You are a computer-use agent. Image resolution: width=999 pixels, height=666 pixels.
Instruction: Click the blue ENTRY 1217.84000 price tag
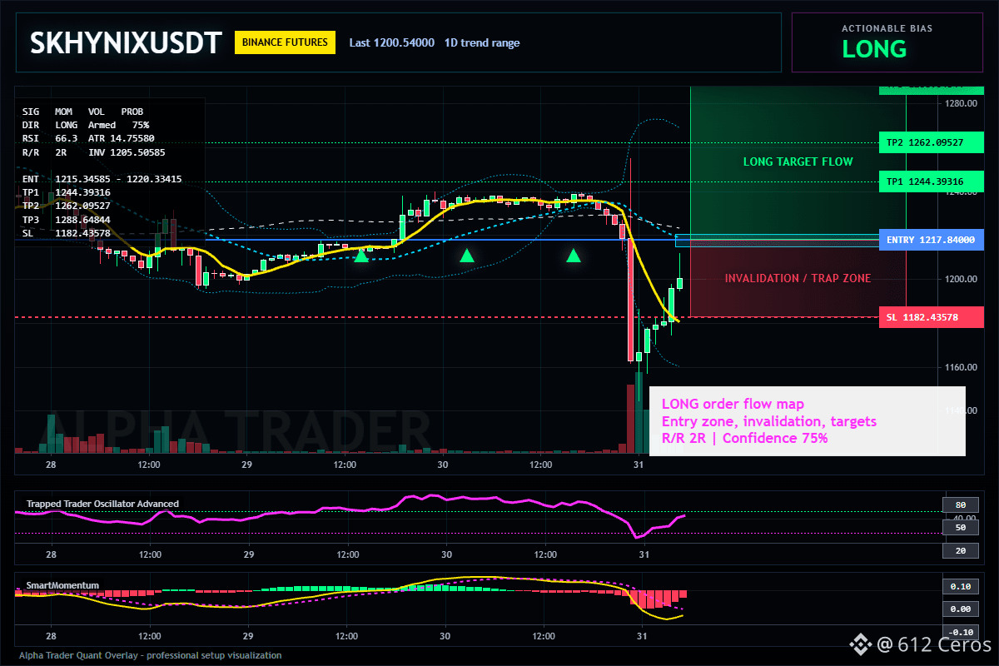click(931, 240)
